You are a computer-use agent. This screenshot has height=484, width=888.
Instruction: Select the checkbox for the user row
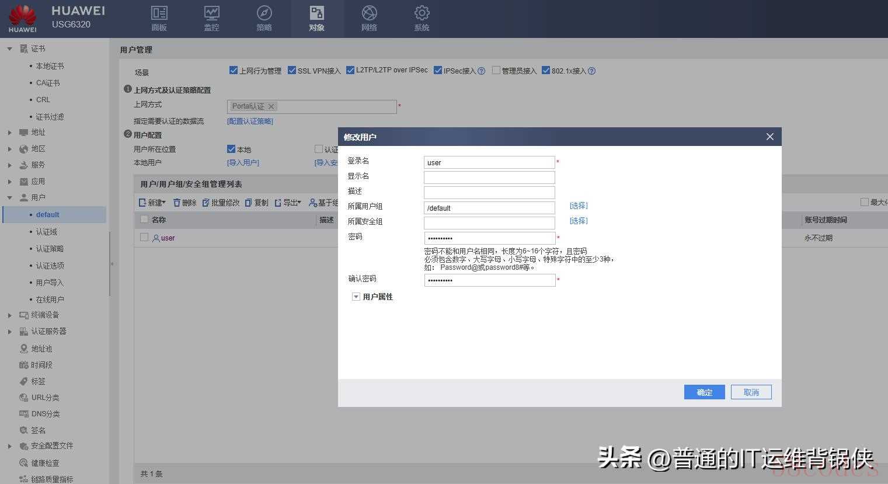pos(144,237)
